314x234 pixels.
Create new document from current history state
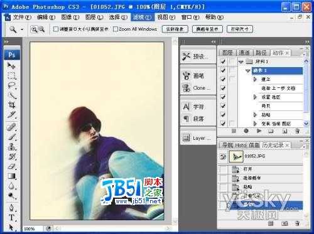point(271,223)
